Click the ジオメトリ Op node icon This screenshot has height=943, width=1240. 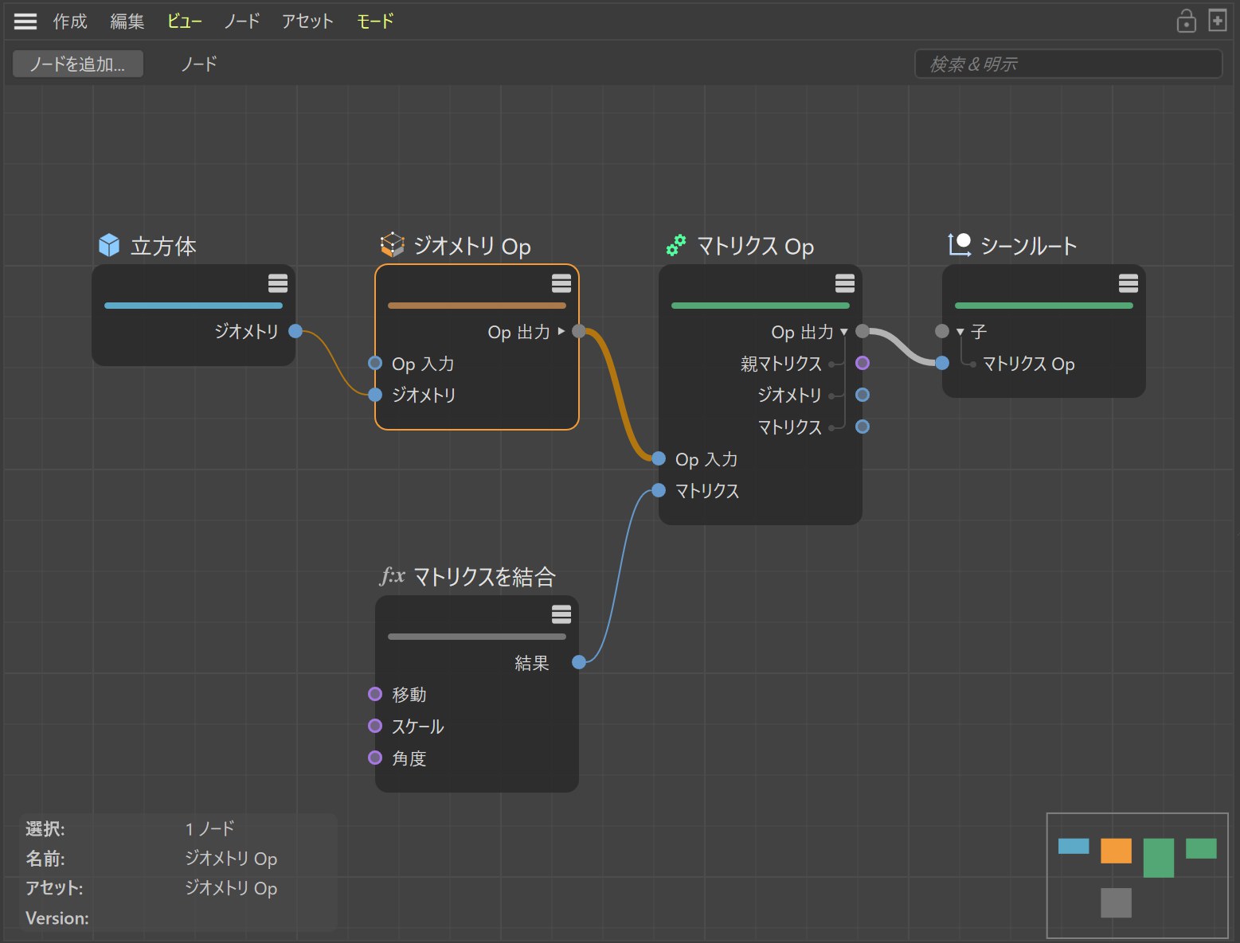[392, 245]
